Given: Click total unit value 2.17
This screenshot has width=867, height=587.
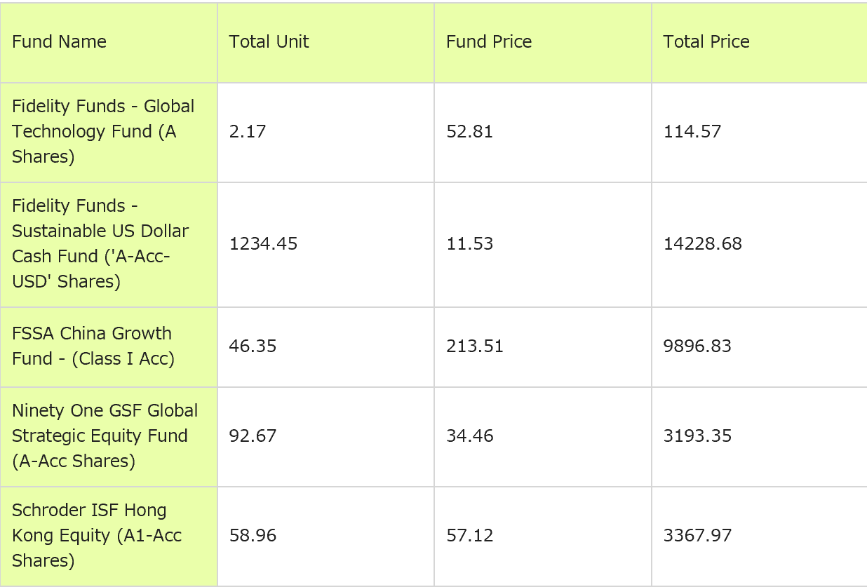Looking at the screenshot, I should pos(248,132).
